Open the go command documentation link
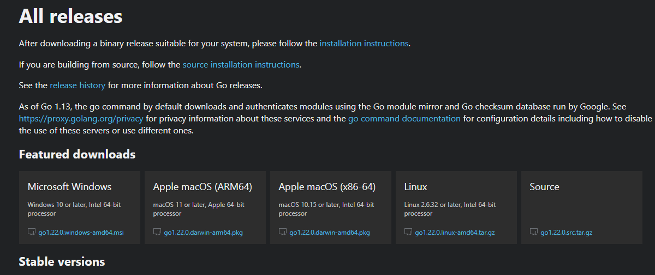 pyautogui.click(x=404, y=118)
